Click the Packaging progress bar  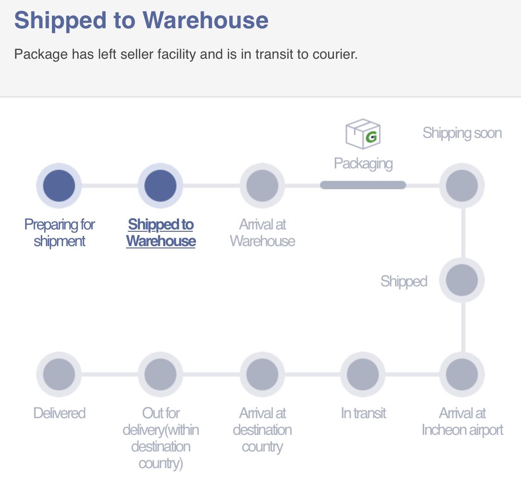[x=363, y=185]
